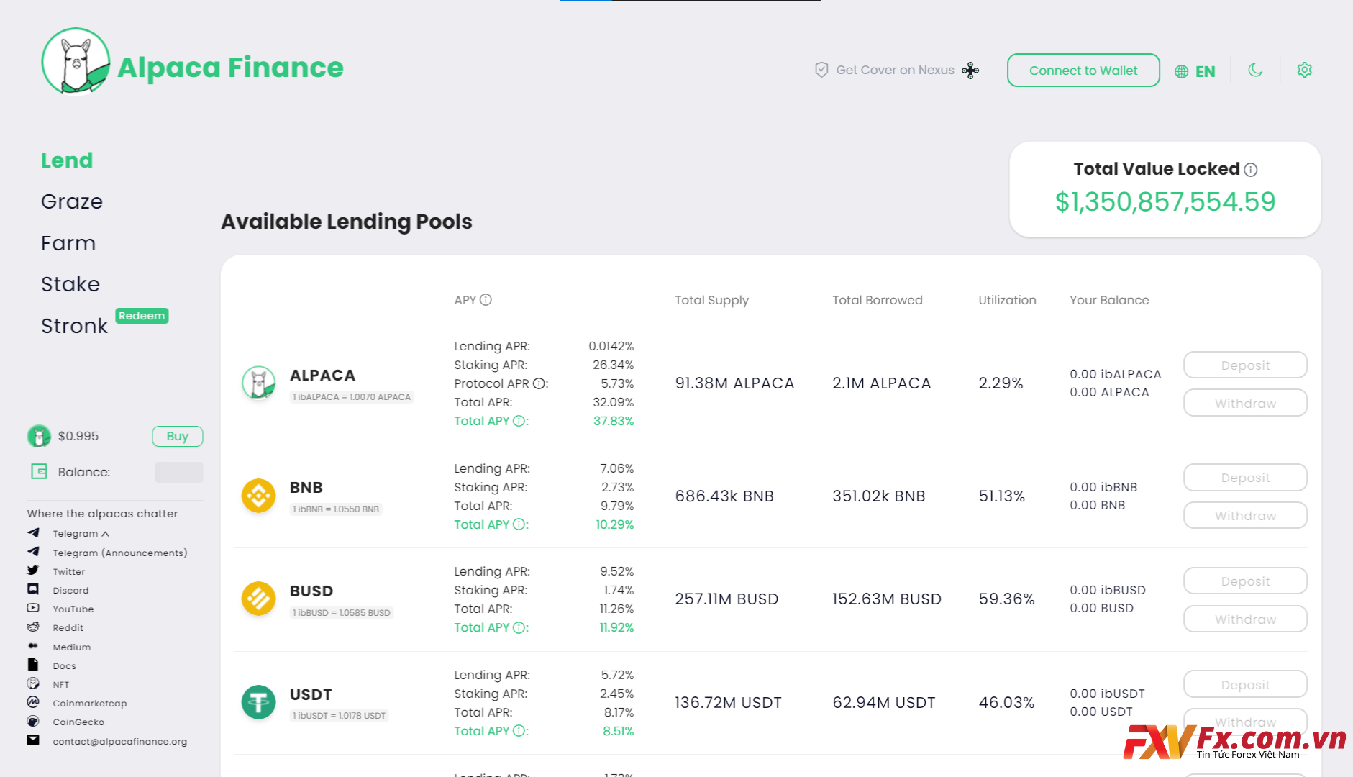The width and height of the screenshot is (1353, 777).
Task: Click the USDT token icon
Action: 259,702
